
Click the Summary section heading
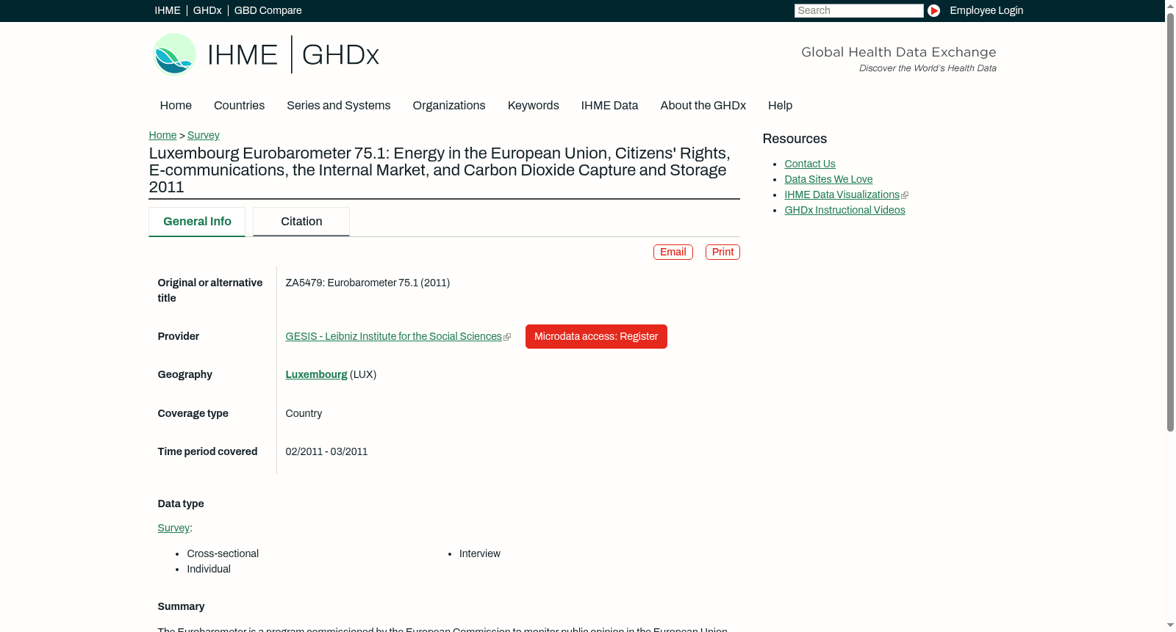(x=181, y=606)
